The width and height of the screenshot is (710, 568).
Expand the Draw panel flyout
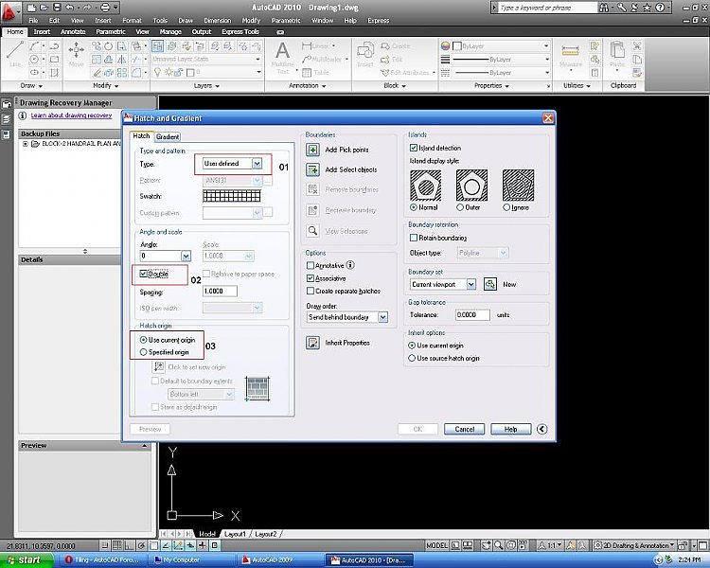click(31, 85)
